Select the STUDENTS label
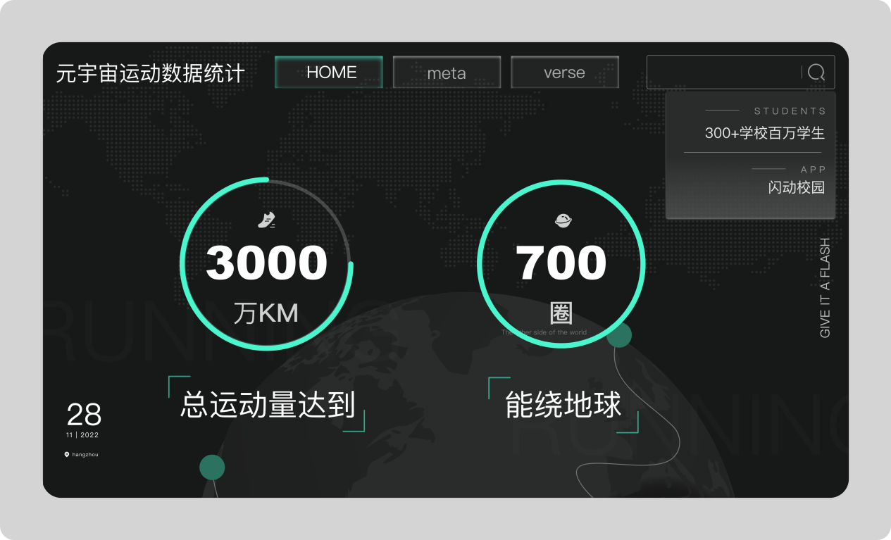This screenshot has width=891, height=540. (x=790, y=111)
